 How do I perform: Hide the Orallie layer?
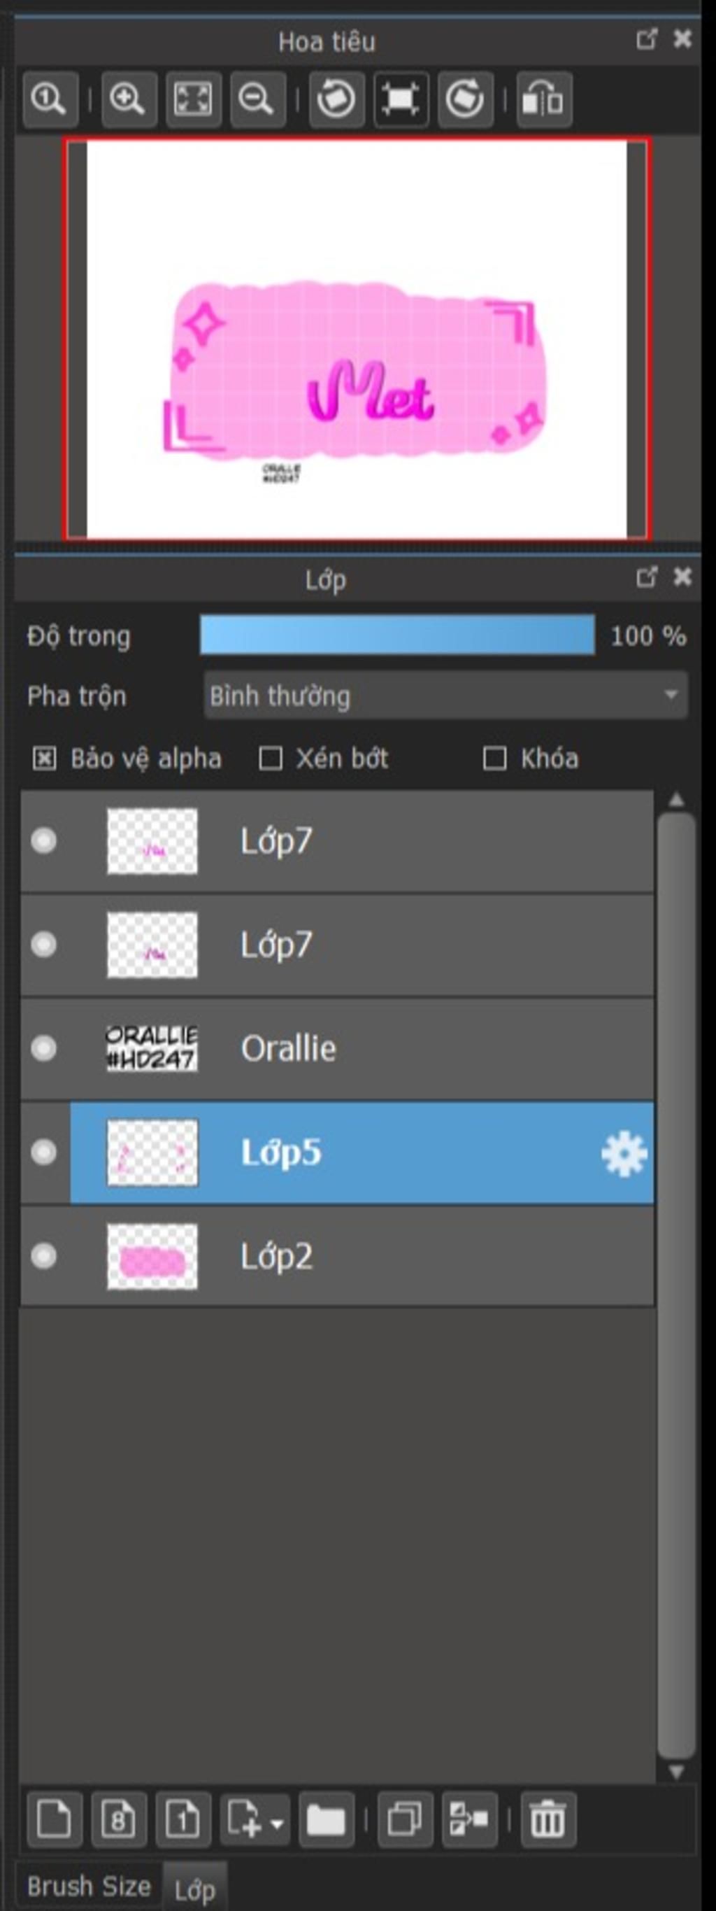point(44,1048)
